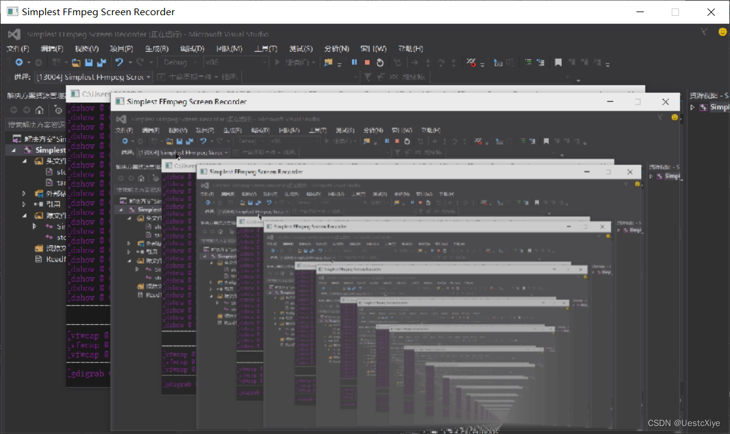Screen dimensions: 730x434
Task: Open the Build (生成) menu
Action: point(157,49)
